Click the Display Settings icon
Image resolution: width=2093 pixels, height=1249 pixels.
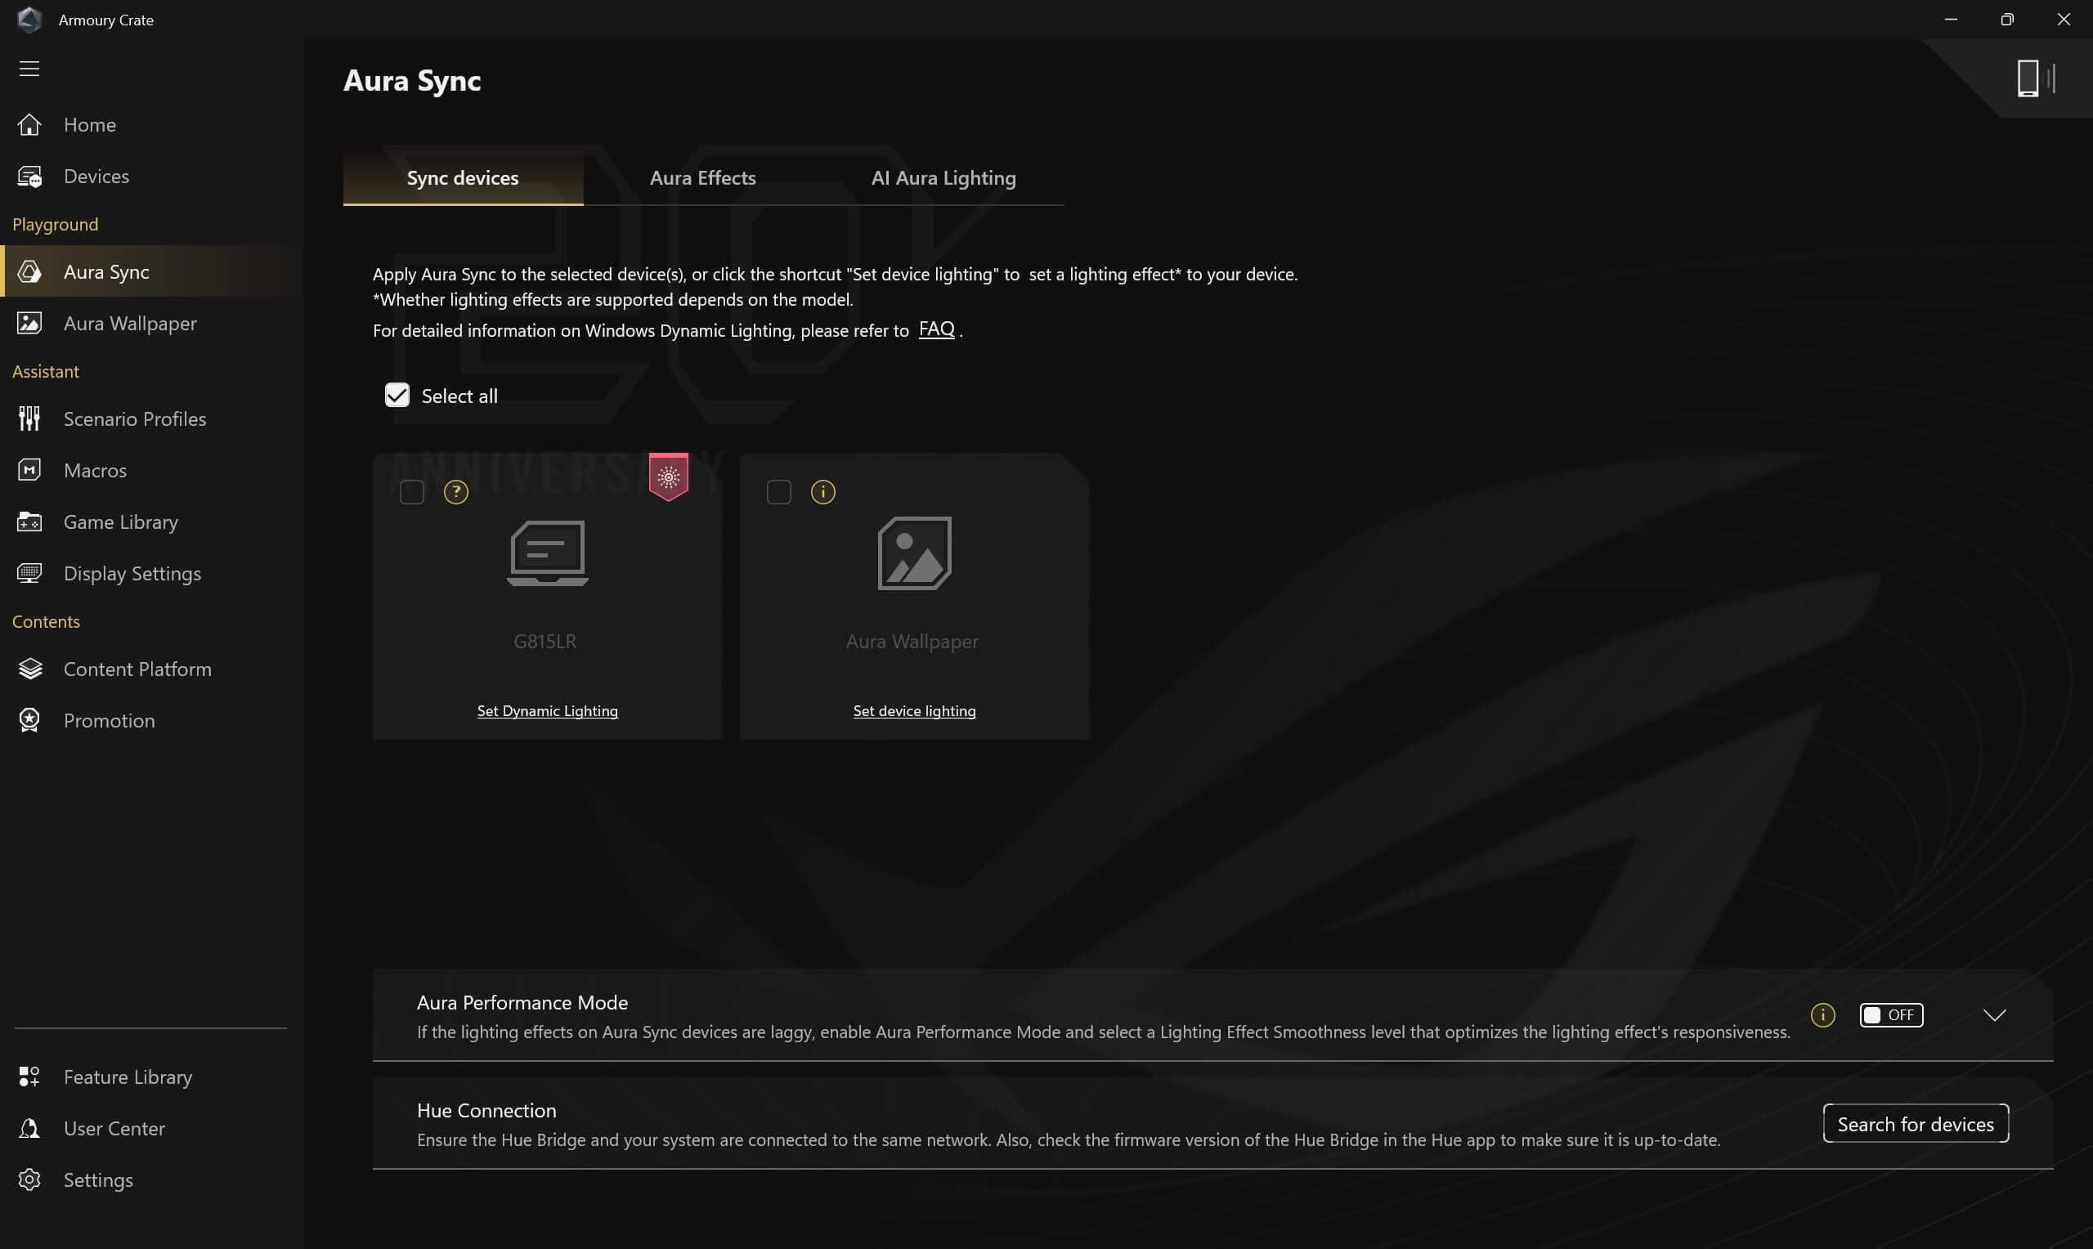pyautogui.click(x=29, y=573)
